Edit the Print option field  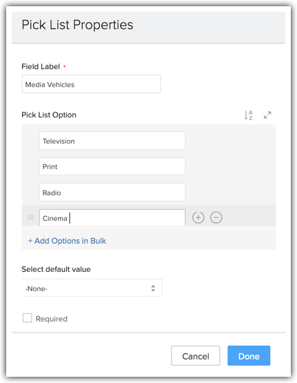(x=112, y=166)
